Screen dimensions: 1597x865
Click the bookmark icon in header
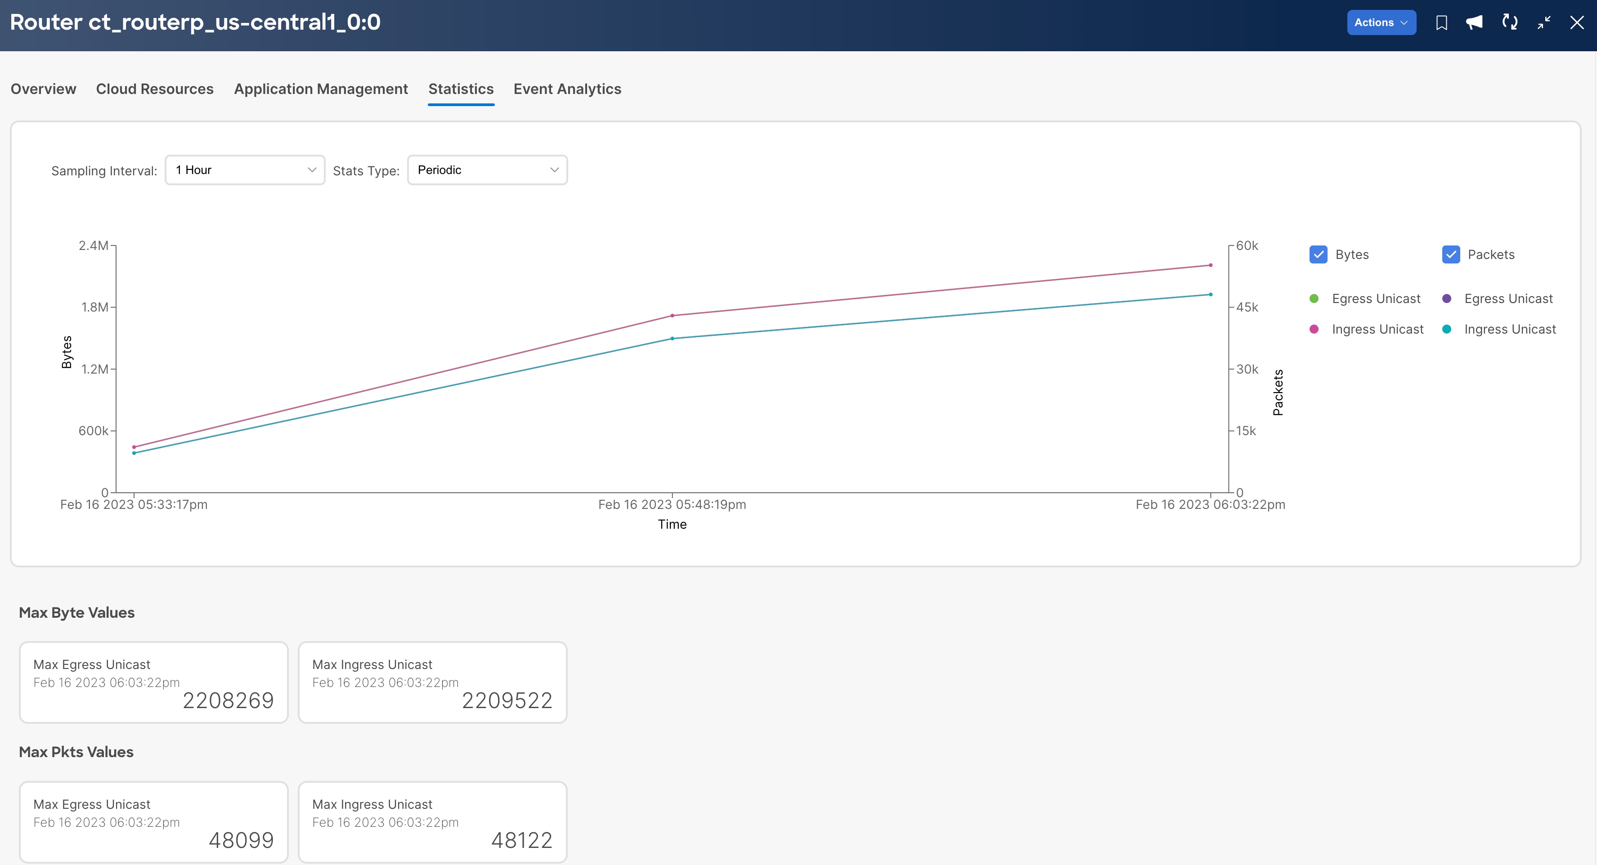tap(1441, 23)
